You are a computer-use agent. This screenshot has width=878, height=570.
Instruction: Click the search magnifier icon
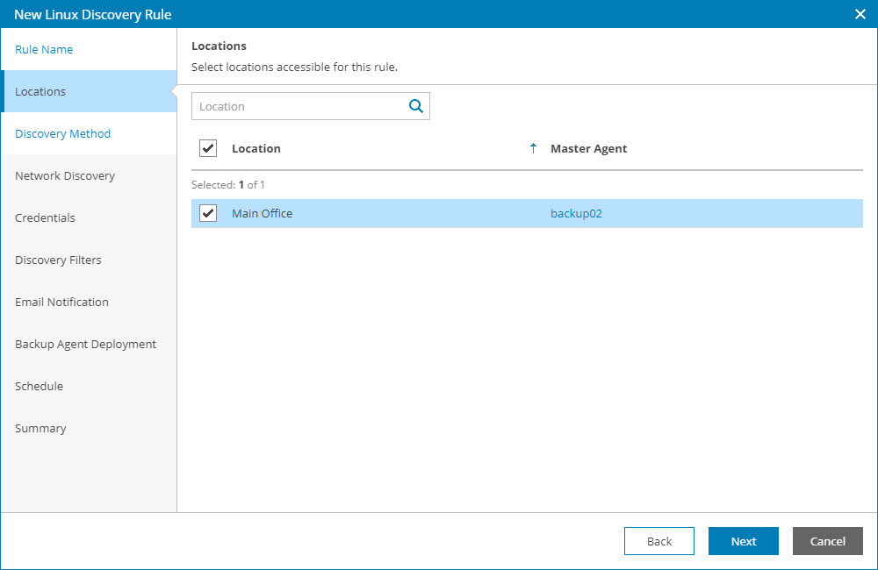[x=416, y=106]
